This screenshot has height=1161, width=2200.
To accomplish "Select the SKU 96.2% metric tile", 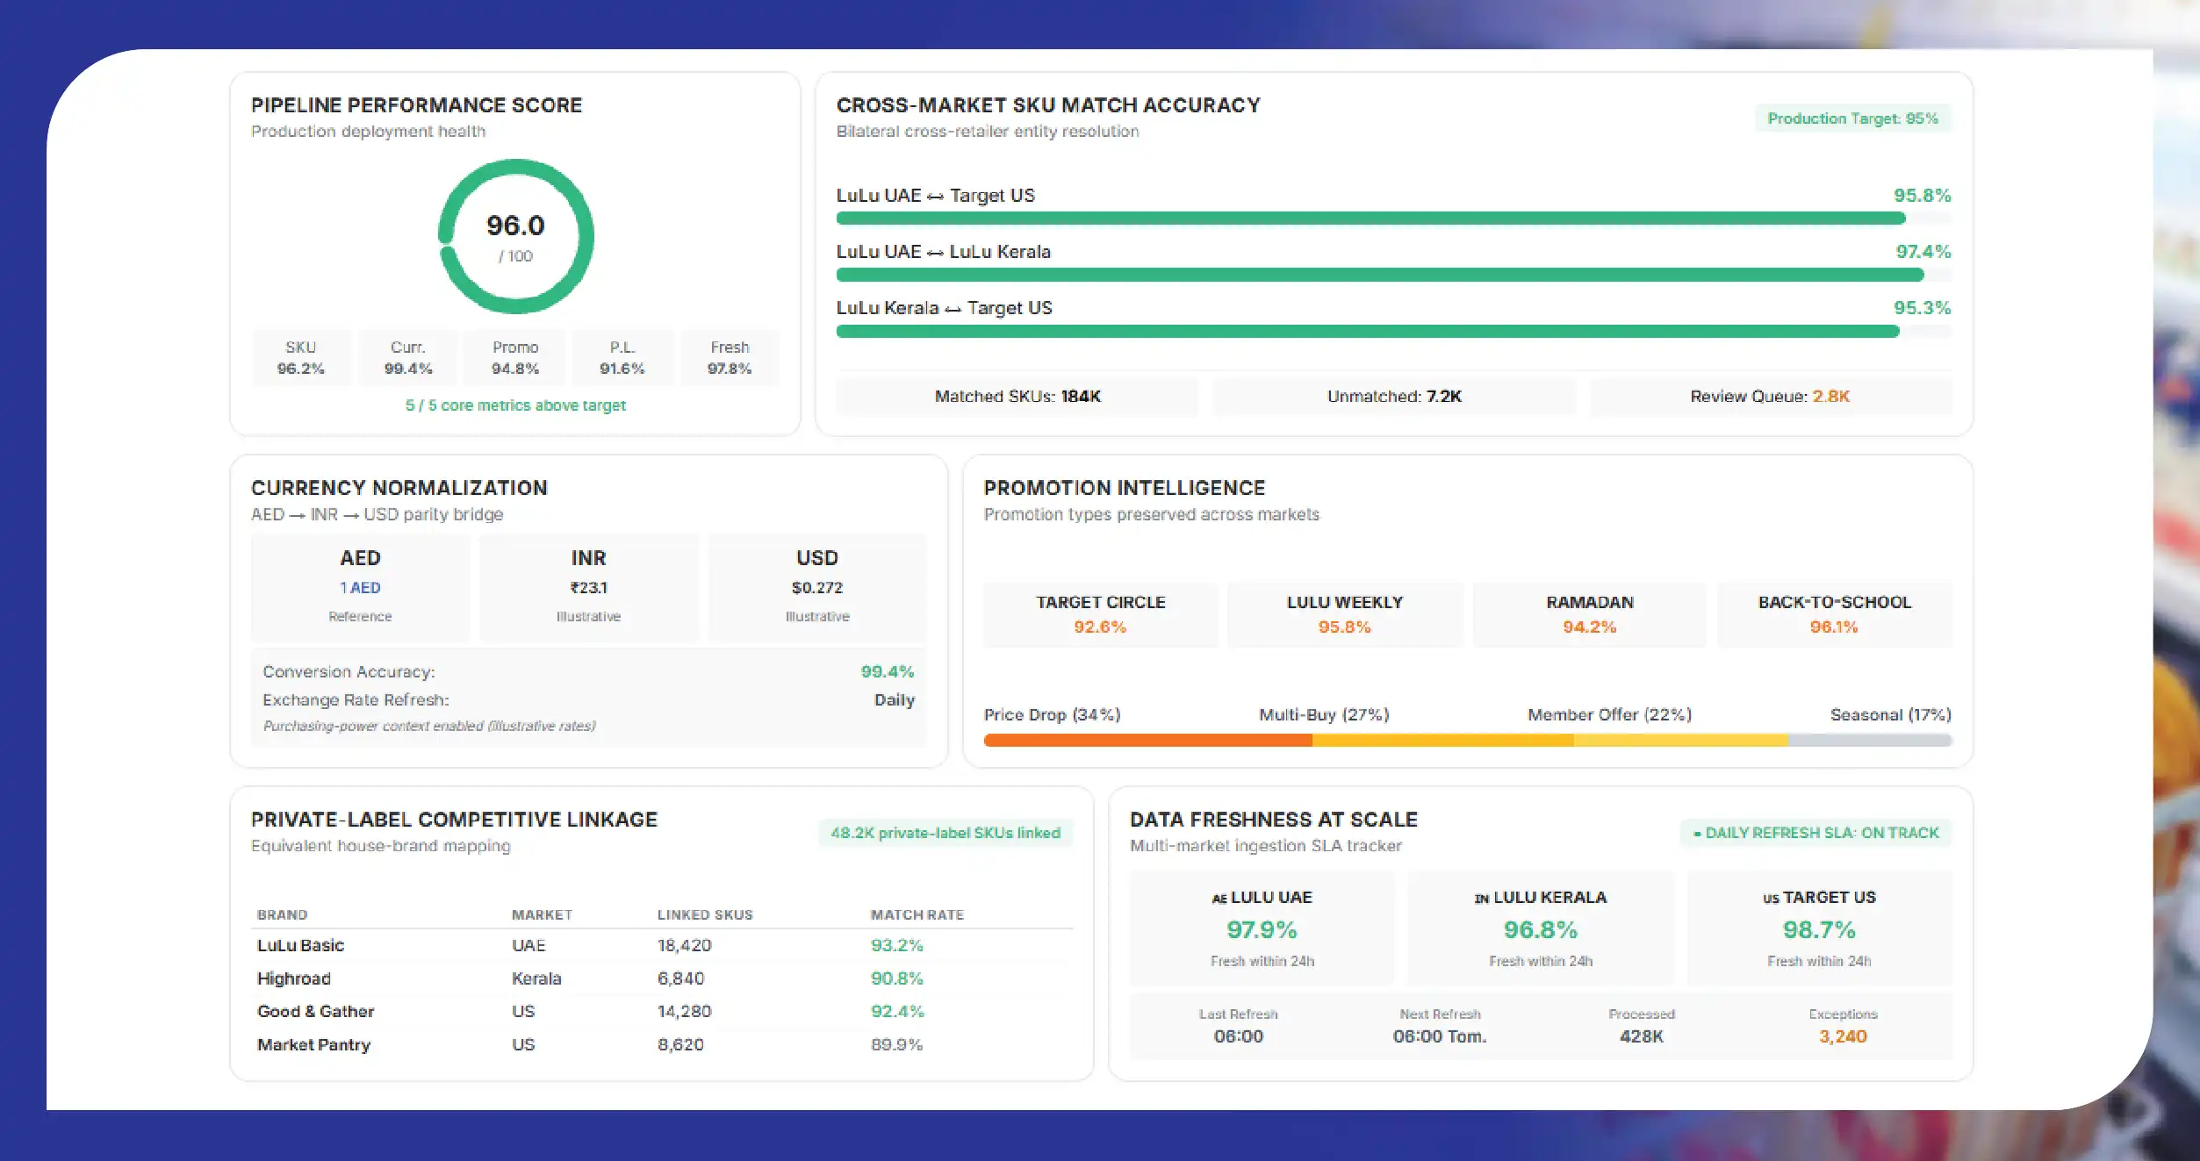I will (301, 358).
